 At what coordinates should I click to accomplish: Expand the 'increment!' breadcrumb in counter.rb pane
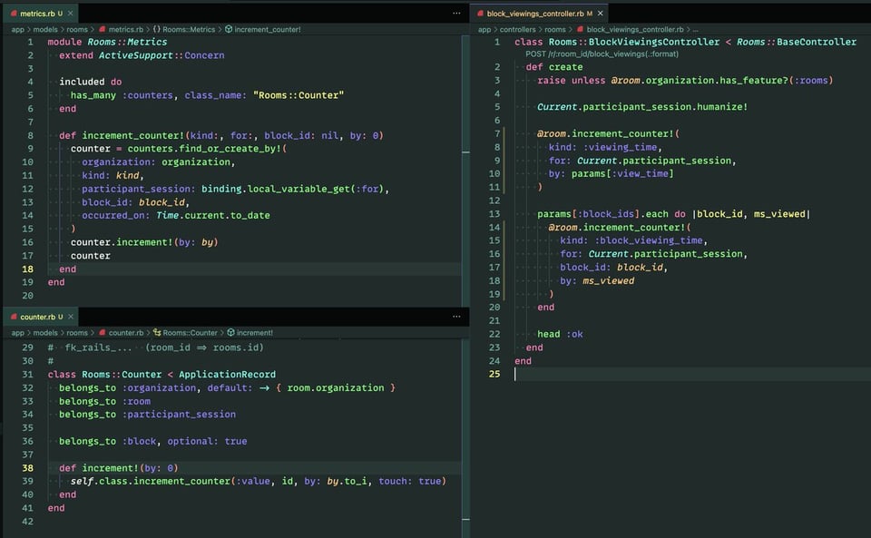[x=255, y=333]
